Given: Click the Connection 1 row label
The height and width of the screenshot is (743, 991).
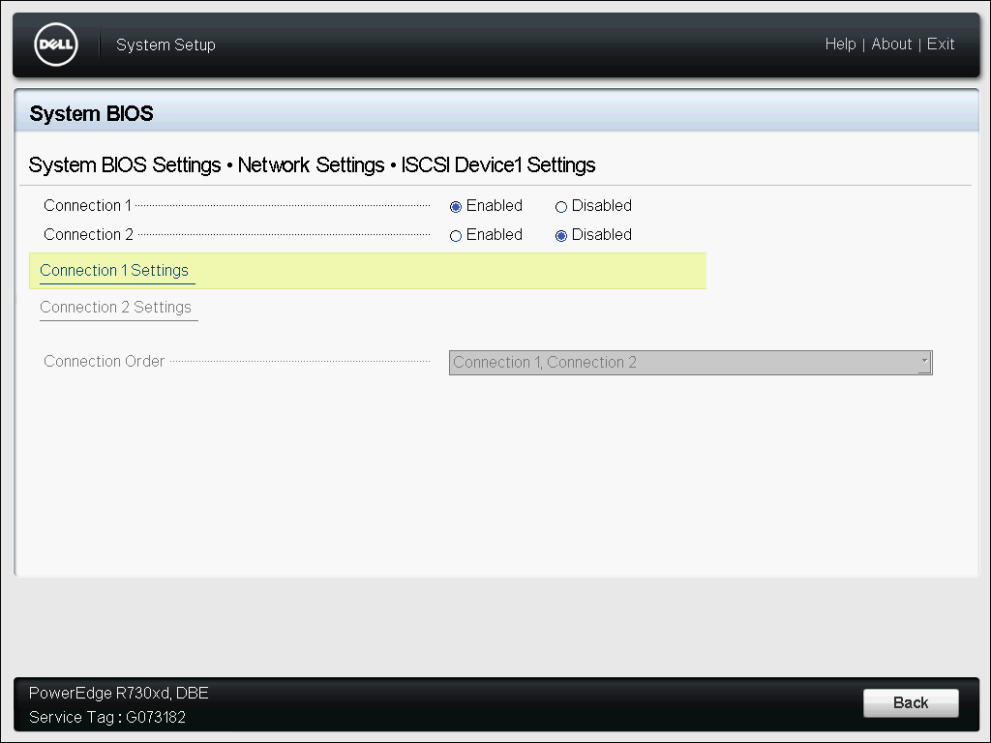Looking at the screenshot, I should [87, 206].
